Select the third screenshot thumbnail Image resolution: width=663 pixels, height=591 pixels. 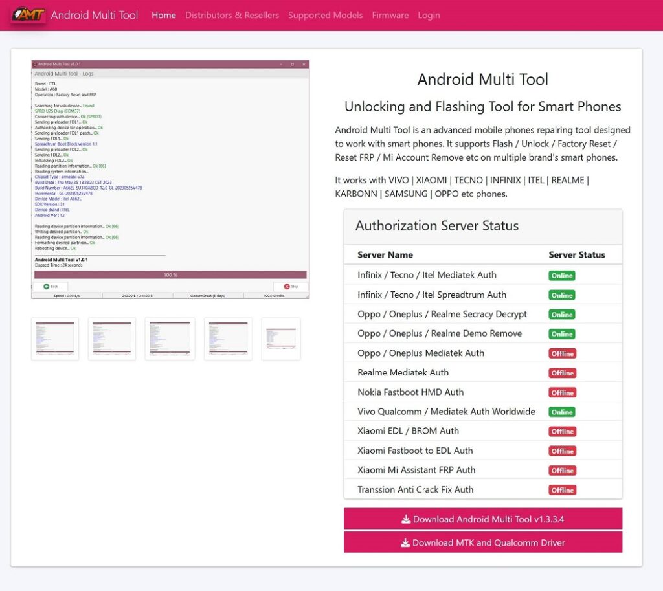coord(170,339)
